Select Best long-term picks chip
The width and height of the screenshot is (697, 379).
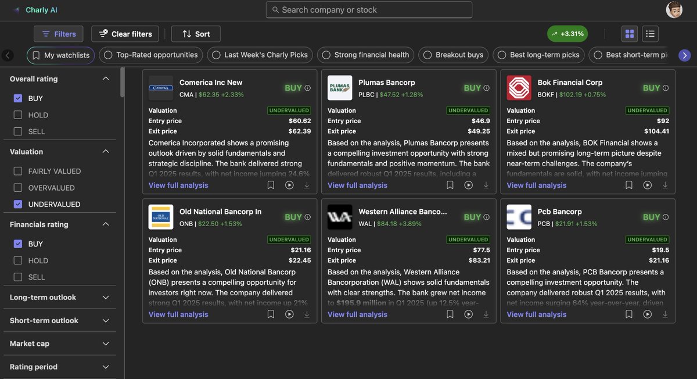(x=539, y=55)
